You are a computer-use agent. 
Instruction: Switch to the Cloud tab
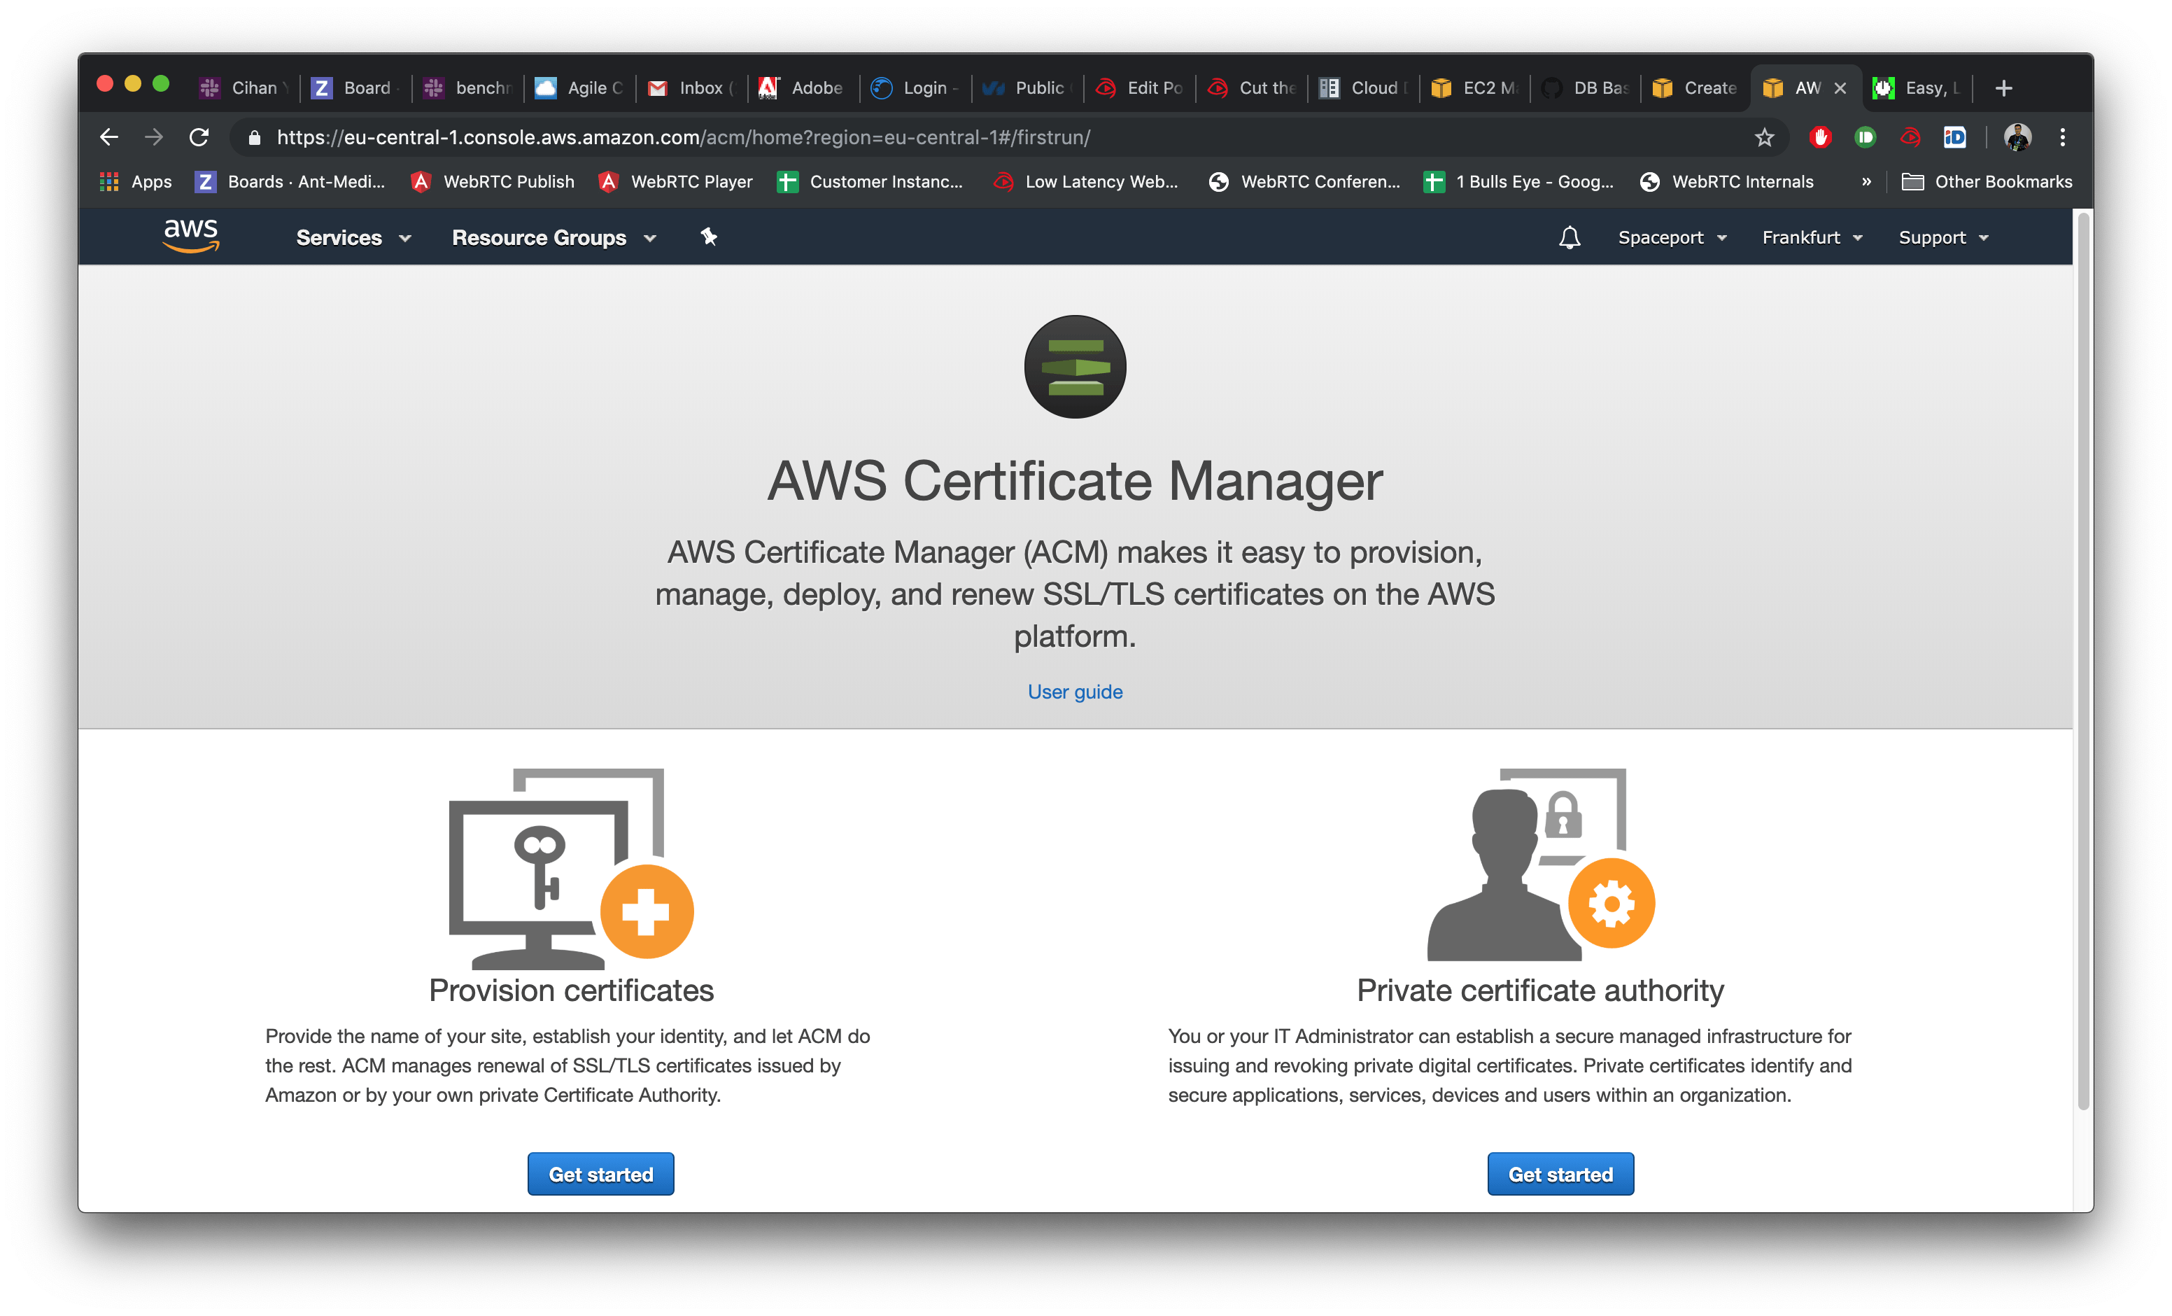pos(1364,88)
